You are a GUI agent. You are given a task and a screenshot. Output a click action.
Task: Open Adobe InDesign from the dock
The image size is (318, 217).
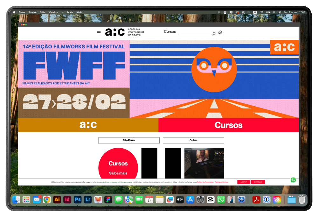[x=67, y=199]
